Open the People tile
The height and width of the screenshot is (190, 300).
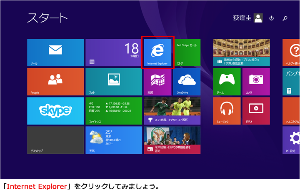point(55,82)
